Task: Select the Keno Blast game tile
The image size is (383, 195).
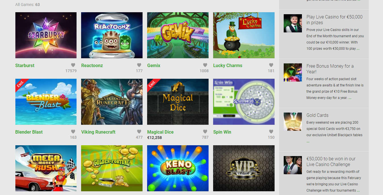Action: [x=178, y=168]
